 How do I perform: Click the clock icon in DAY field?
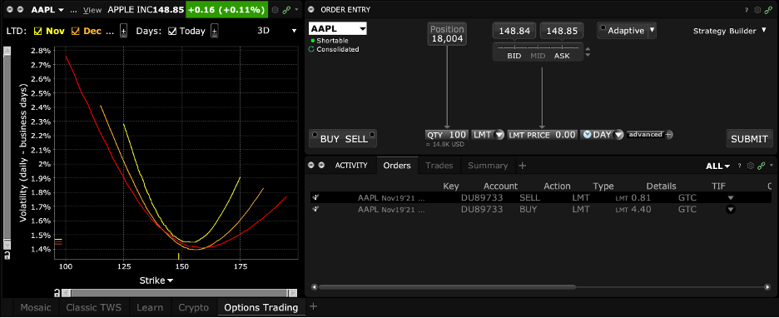(587, 135)
